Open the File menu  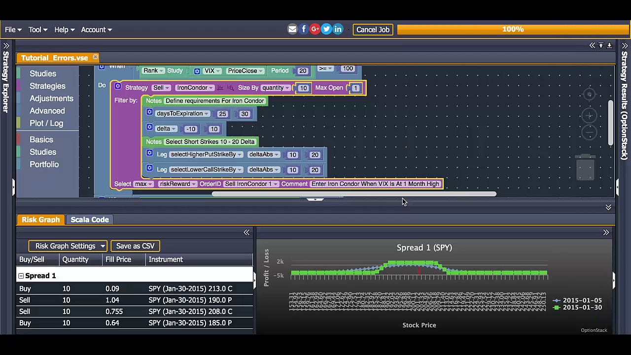13,30
